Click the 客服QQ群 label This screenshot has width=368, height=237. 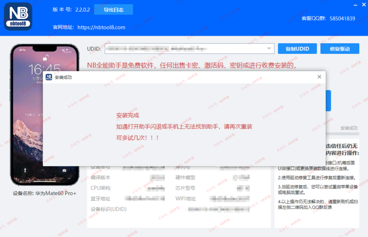pyautogui.click(x=314, y=19)
